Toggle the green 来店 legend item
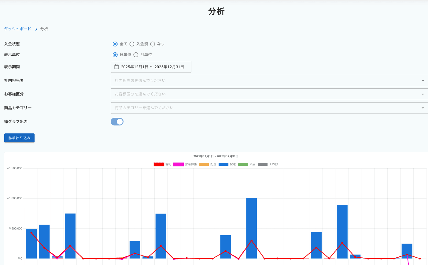Viewport: 428px width, 265px height. click(243, 164)
